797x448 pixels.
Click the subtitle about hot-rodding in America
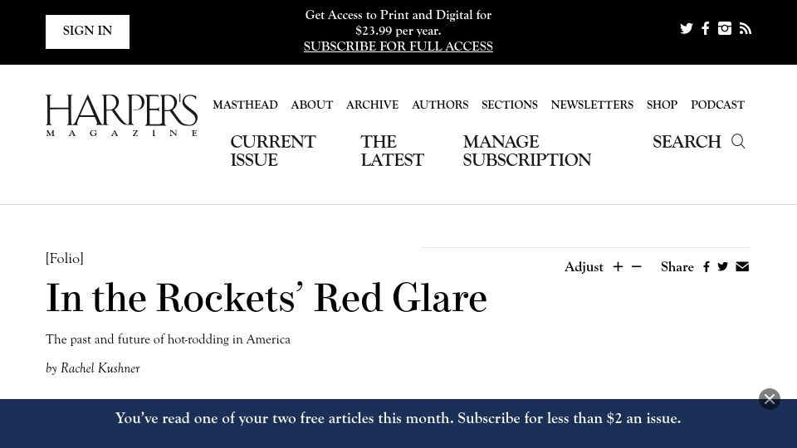168,339
